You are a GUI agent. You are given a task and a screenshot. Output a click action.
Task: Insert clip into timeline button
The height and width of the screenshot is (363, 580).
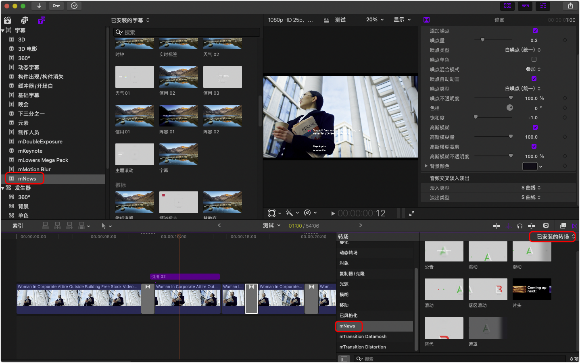(x=57, y=226)
